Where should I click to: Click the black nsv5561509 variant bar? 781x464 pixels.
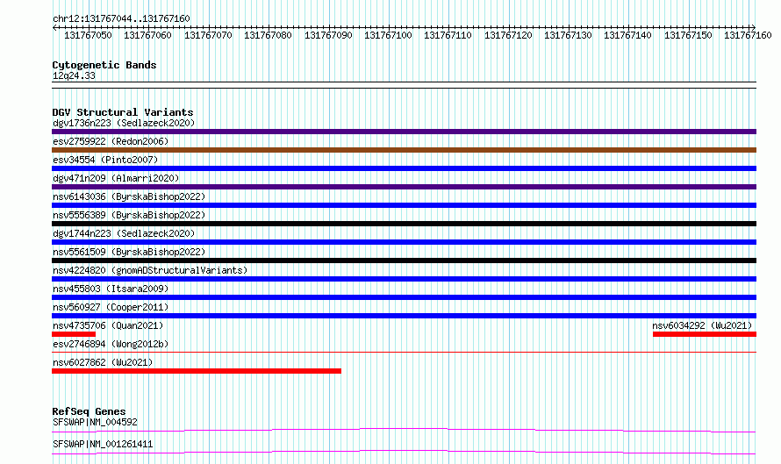tap(404, 261)
